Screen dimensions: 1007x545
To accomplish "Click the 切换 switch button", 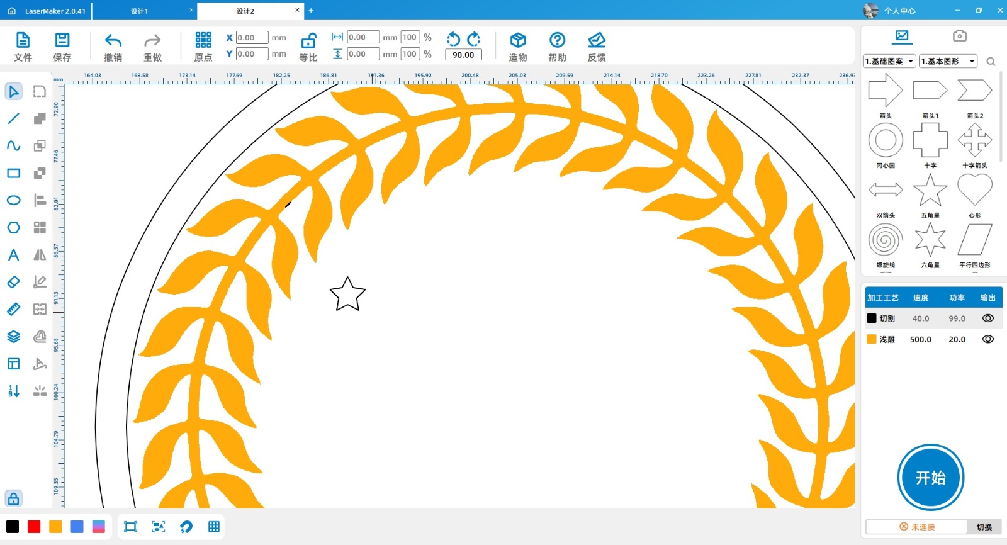I will tap(984, 527).
